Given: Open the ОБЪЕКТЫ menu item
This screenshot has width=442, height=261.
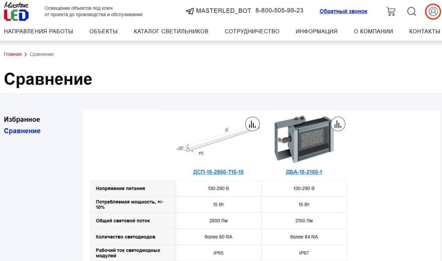Looking at the screenshot, I should click(103, 31).
